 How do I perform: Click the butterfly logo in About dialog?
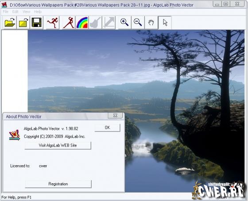pos(15,135)
